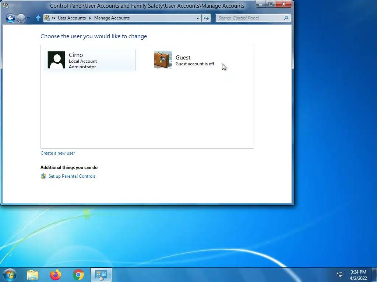Image resolution: width=377 pixels, height=282 pixels.
Task: Click the shield icon beside Parental Controls
Action: (43, 176)
